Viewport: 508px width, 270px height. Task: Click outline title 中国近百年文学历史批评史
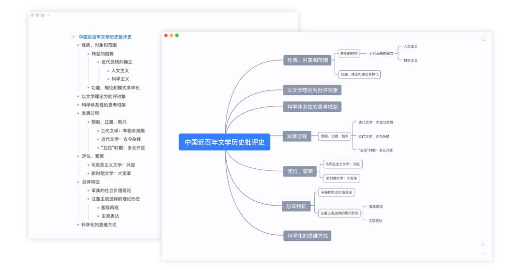pos(105,37)
